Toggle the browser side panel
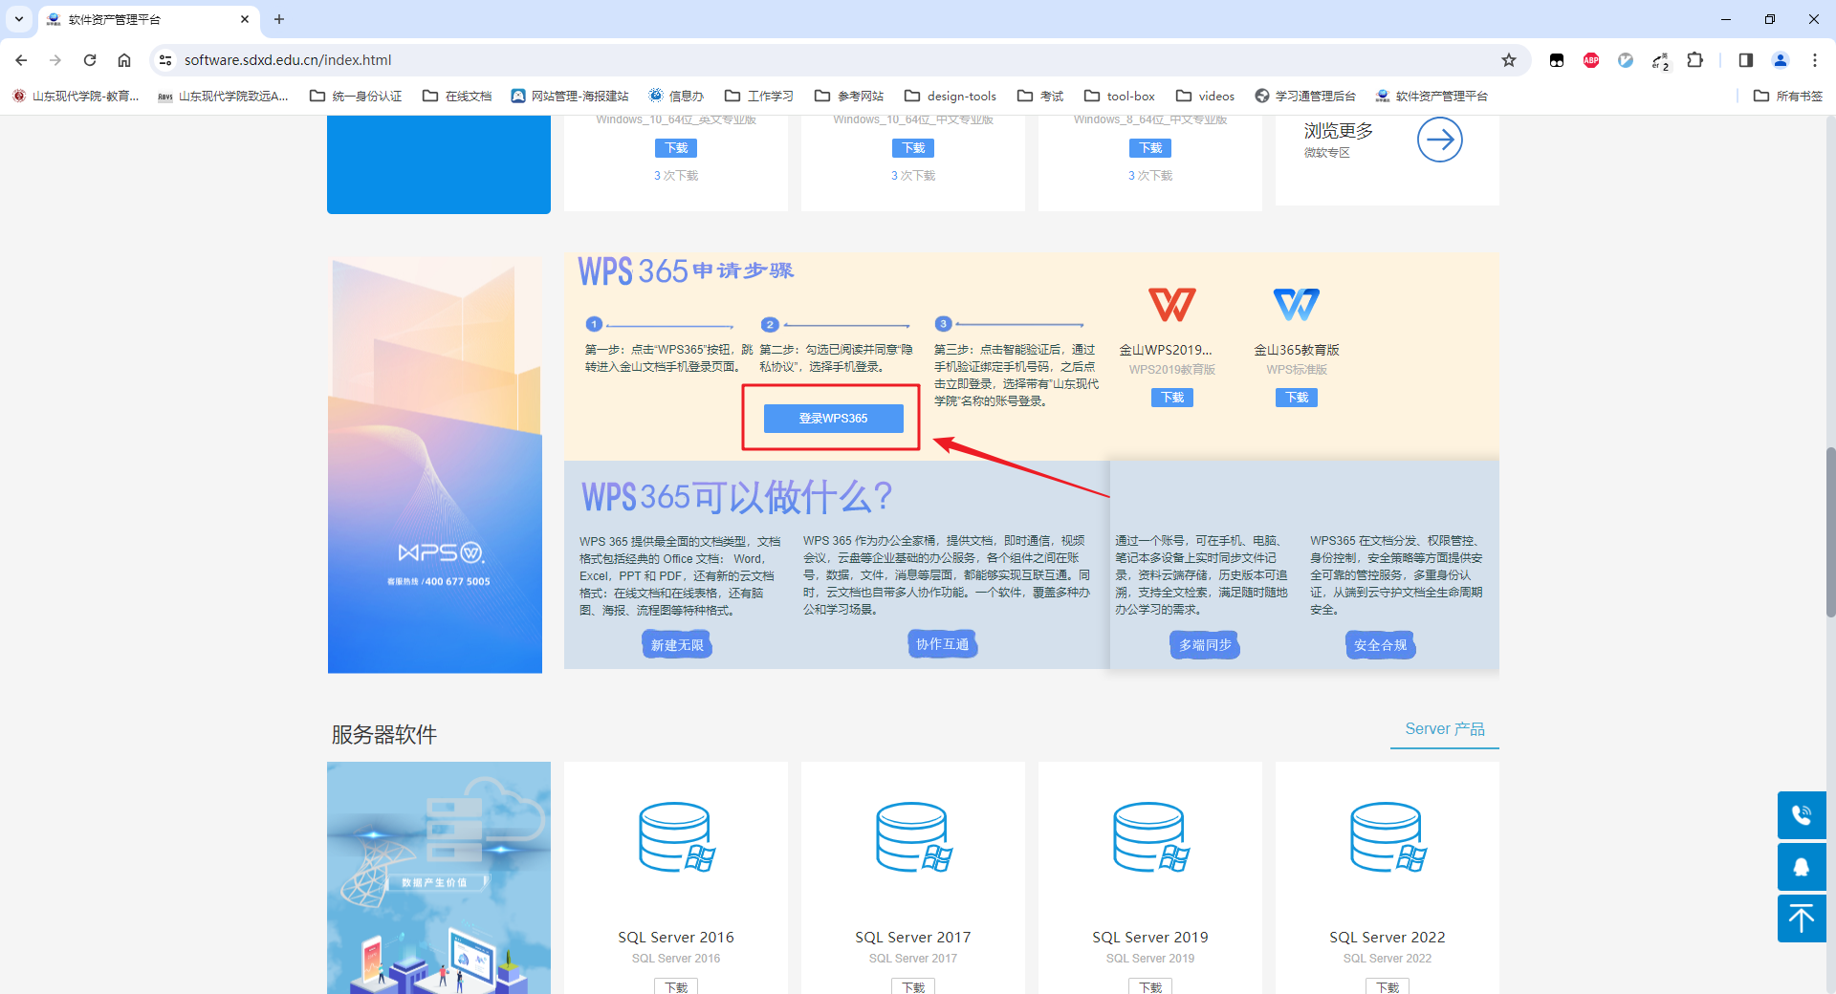 tap(1746, 60)
